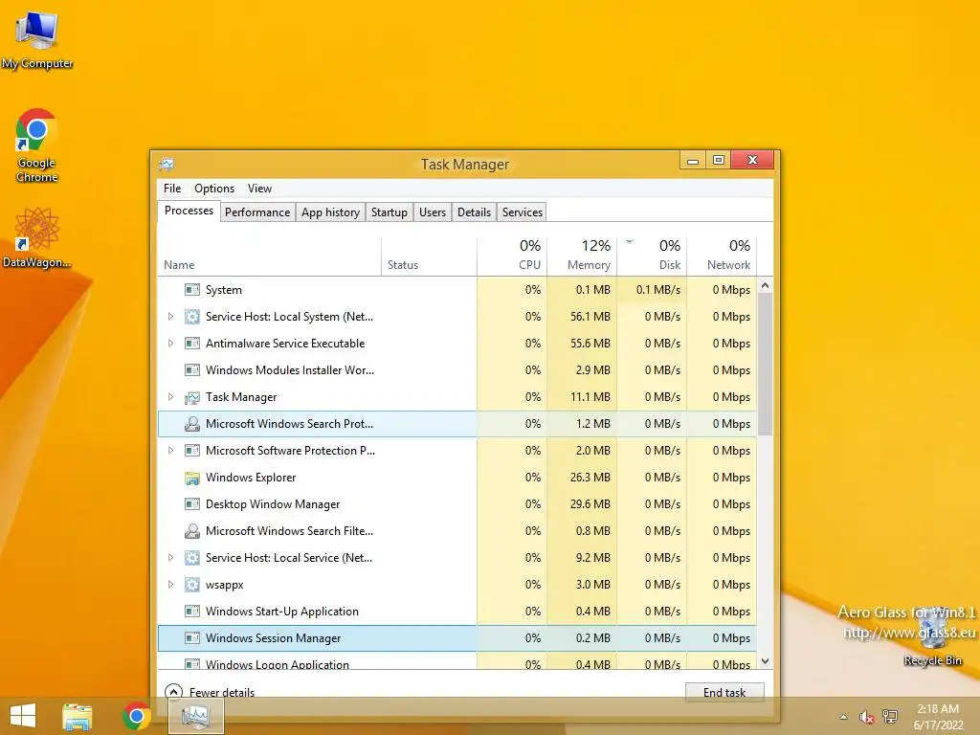Expand Service Host: Local System group
This screenshot has height=735, width=980.
click(x=170, y=316)
